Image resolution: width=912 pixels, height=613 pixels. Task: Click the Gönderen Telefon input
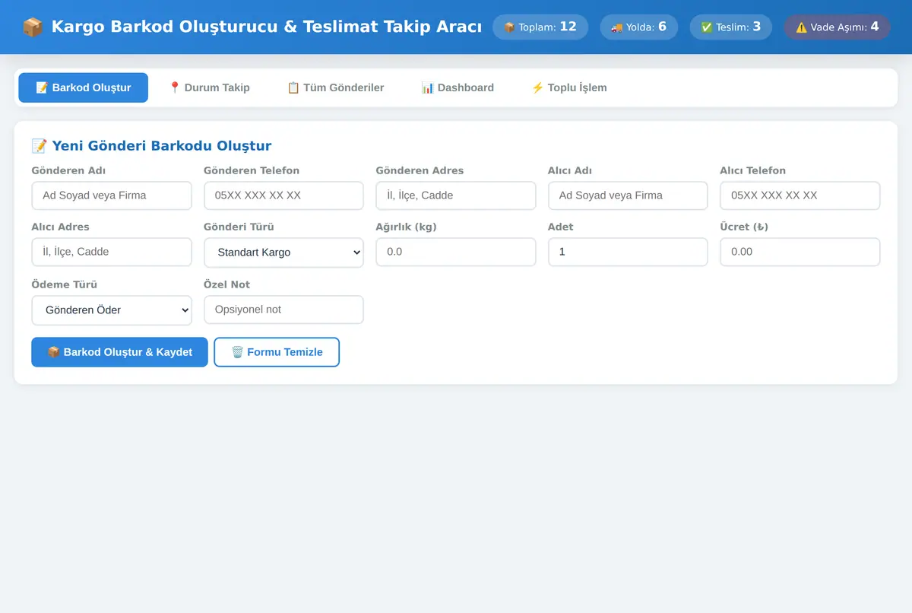(283, 195)
